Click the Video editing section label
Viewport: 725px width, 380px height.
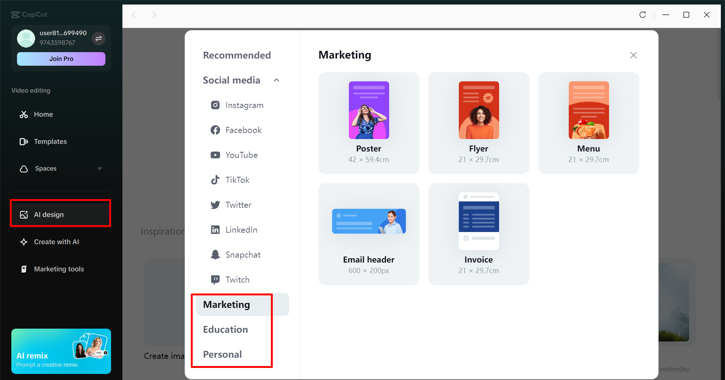(31, 91)
